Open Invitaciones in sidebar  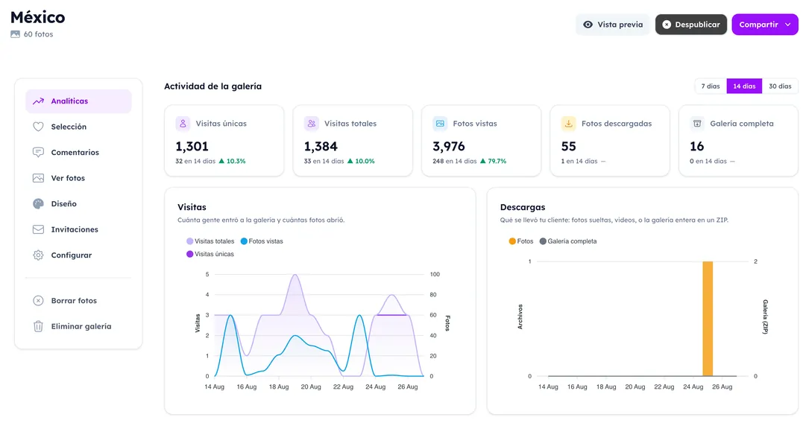[78, 230]
